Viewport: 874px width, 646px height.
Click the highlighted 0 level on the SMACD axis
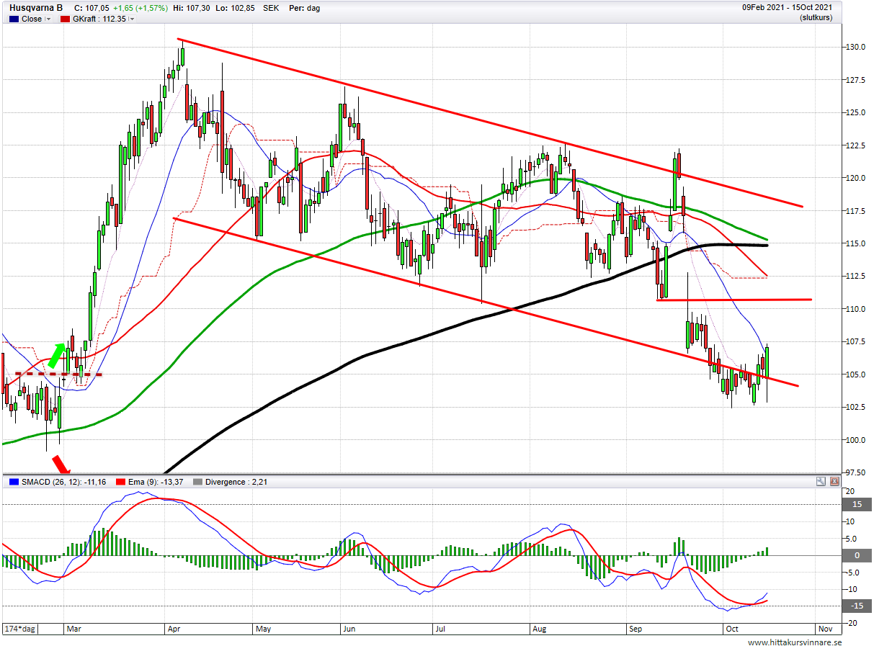pos(857,555)
